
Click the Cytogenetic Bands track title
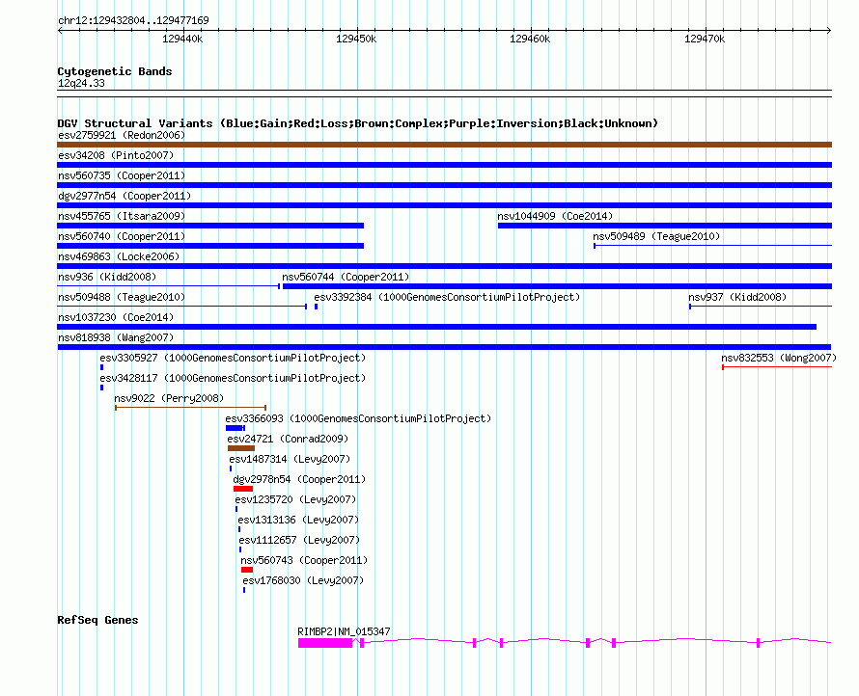pos(115,71)
